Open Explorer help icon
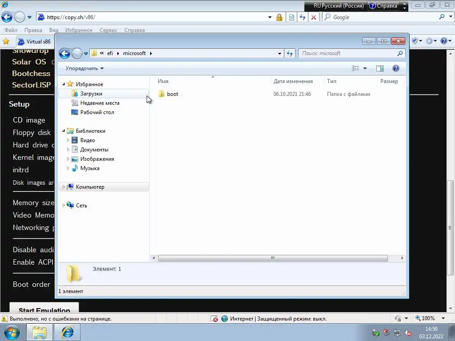Viewport: 455px width, 341px height. point(396,68)
